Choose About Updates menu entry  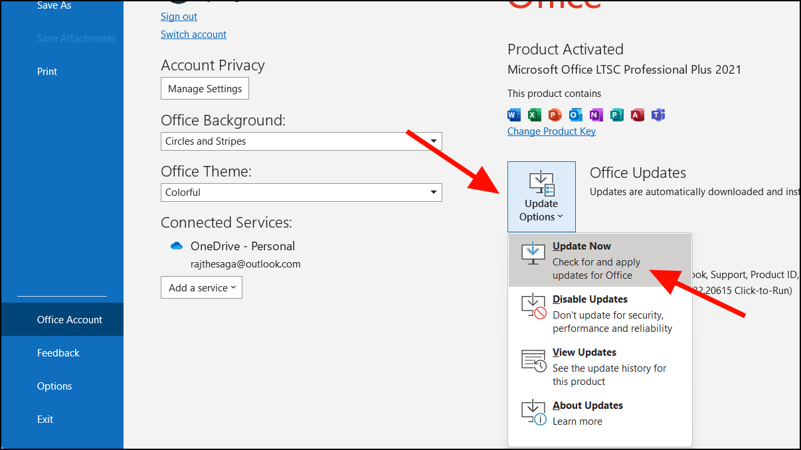click(600, 413)
